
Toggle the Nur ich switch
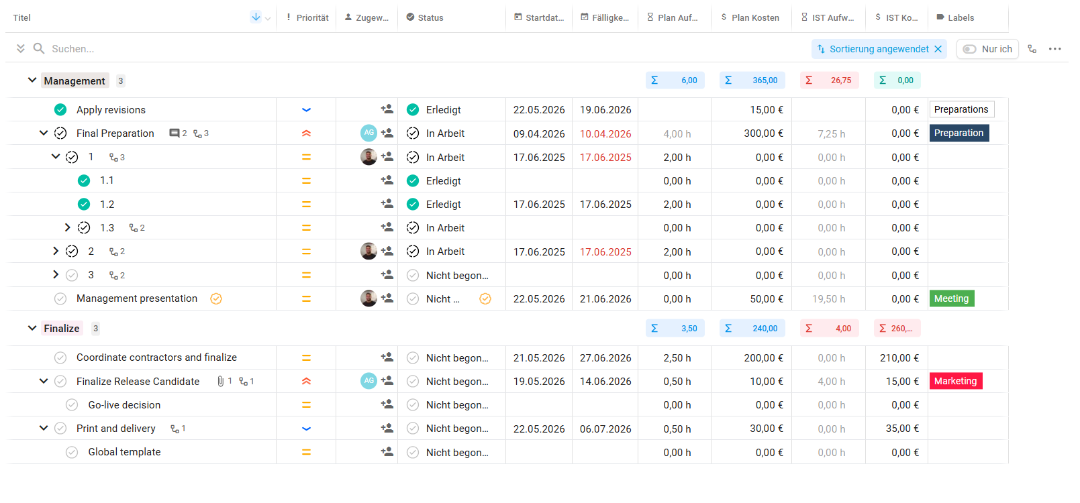(x=969, y=49)
